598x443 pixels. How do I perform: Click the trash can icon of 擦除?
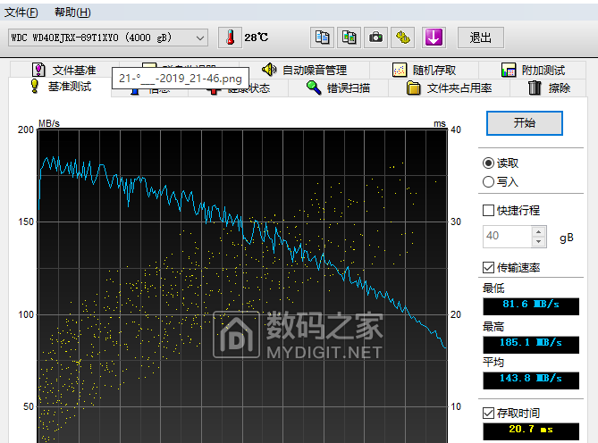(535, 88)
